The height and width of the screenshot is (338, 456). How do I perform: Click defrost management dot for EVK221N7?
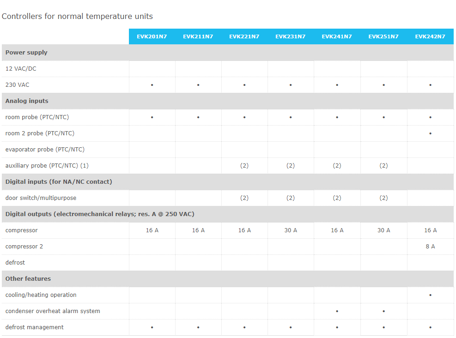244,327
